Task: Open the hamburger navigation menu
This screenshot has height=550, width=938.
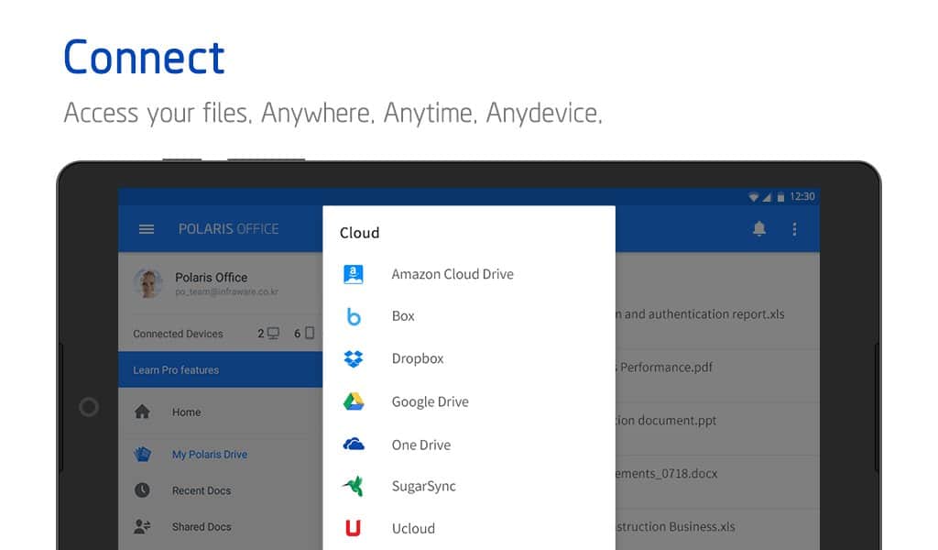Action: (x=147, y=229)
